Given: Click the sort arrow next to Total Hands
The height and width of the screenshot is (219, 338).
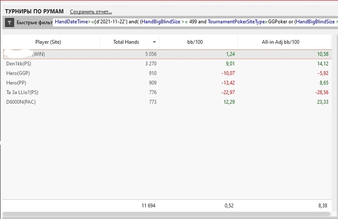Looking at the screenshot, I should pyautogui.click(x=155, y=42).
